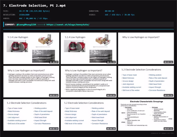This screenshot has width=177, height=137.
Task: Click the AAC audio info value
Action: pyautogui.click(x=33, y=18)
